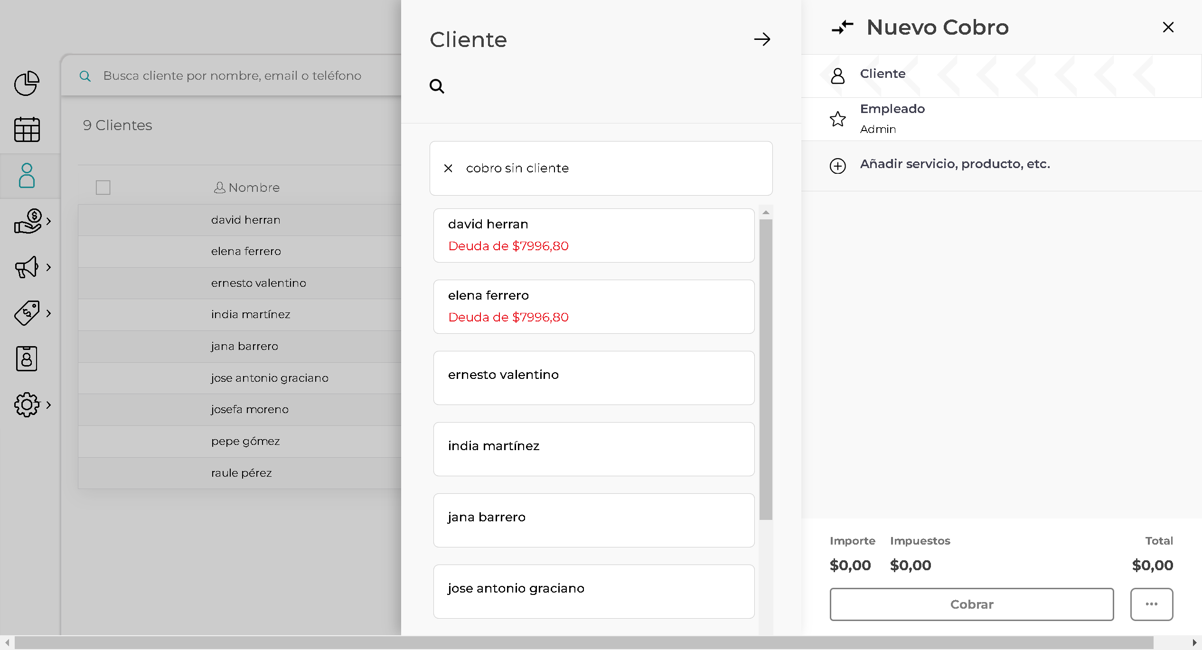Select david herran card in Cliente panel
1202x650 pixels.
click(x=594, y=236)
